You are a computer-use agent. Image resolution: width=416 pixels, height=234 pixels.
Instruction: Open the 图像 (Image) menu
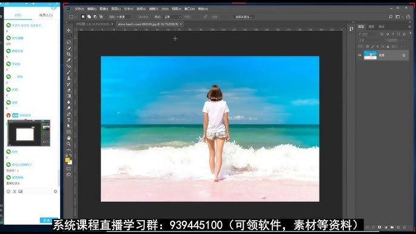pos(104,8)
